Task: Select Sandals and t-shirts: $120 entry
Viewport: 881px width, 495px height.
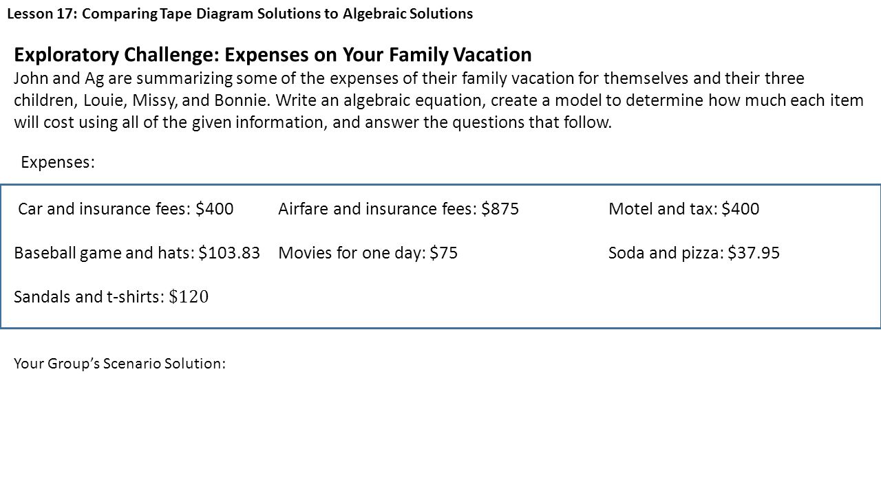Action: [112, 297]
